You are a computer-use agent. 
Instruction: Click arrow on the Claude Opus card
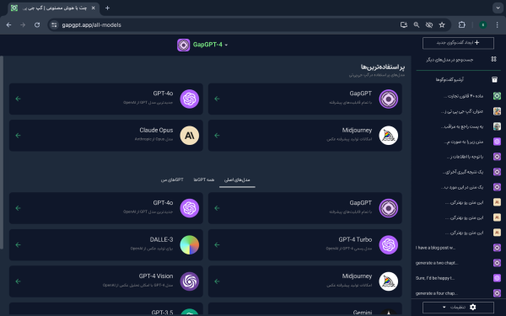tap(18, 136)
